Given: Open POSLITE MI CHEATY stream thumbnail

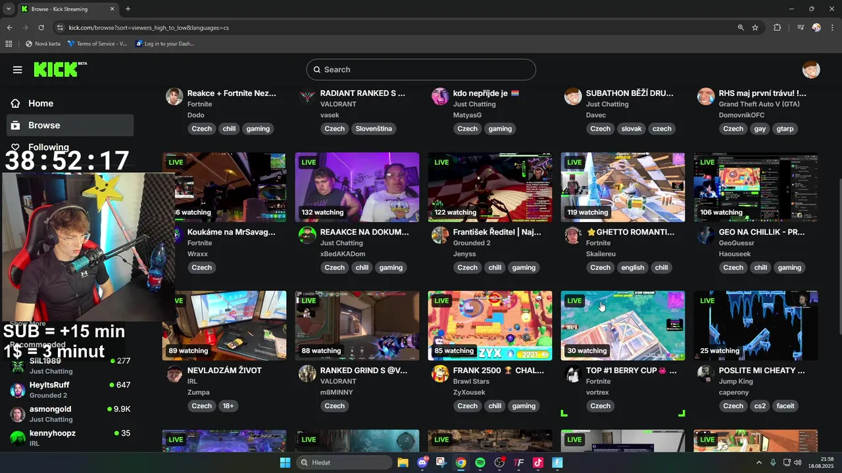Looking at the screenshot, I should (x=756, y=326).
